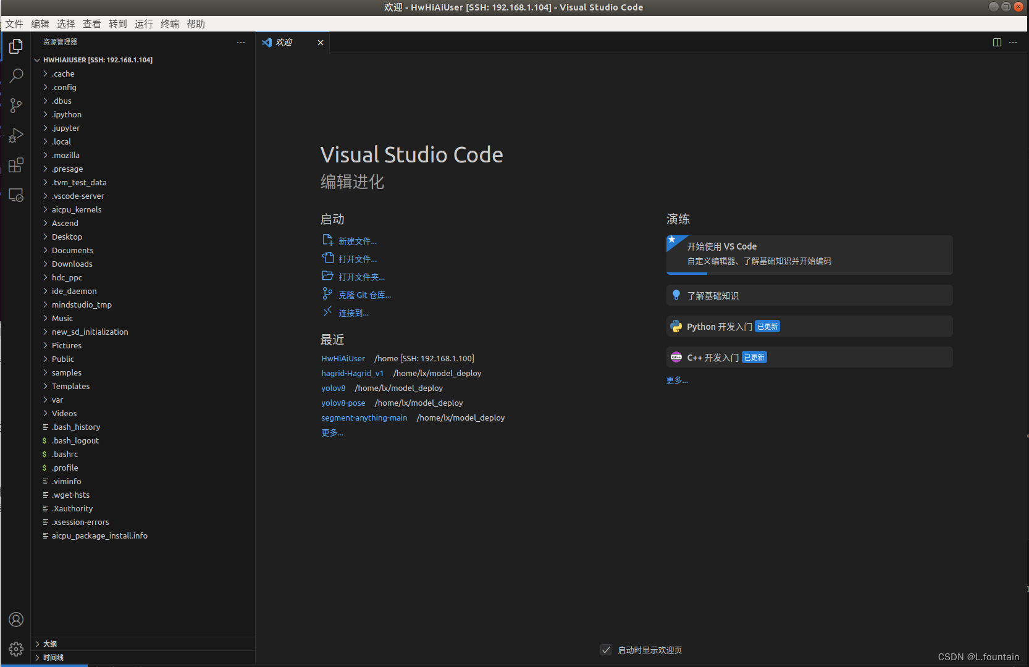Click the C++ walkthrough icon

(676, 357)
